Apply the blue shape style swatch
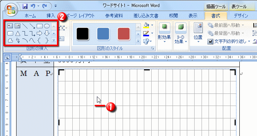The height and width of the screenshot is (136, 257). point(103,34)
